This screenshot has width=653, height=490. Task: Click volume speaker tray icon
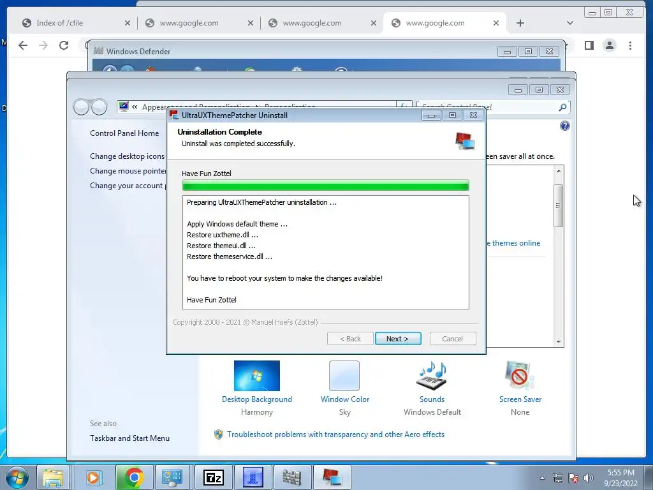point(589,478)
